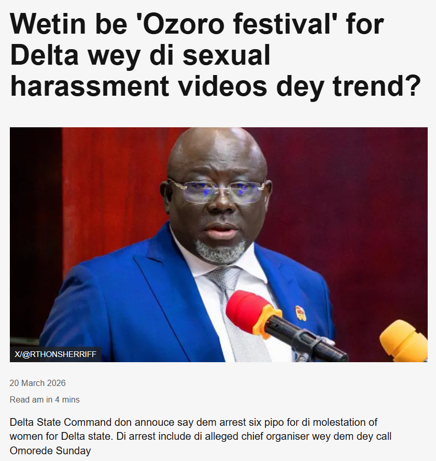The image size is (436, 461).
Task: Select the 20 March 2026 publication date
Action: tap(38, 383)
